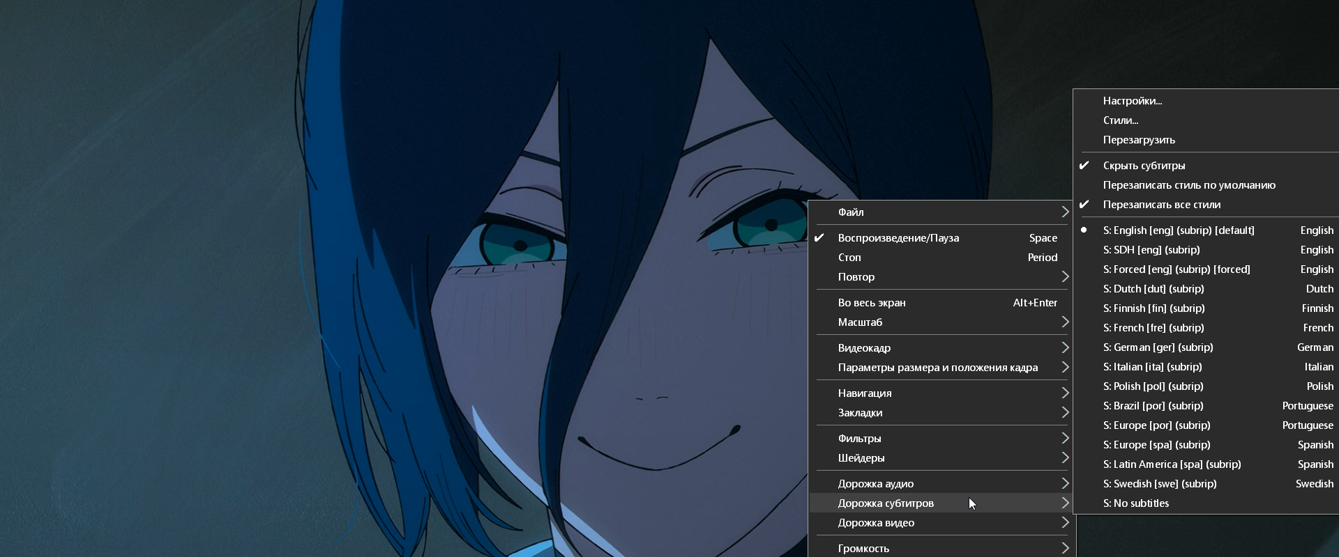Click Перезагрузить to reload subtitles
1339x557 pixels.
tap(1206, 140)
